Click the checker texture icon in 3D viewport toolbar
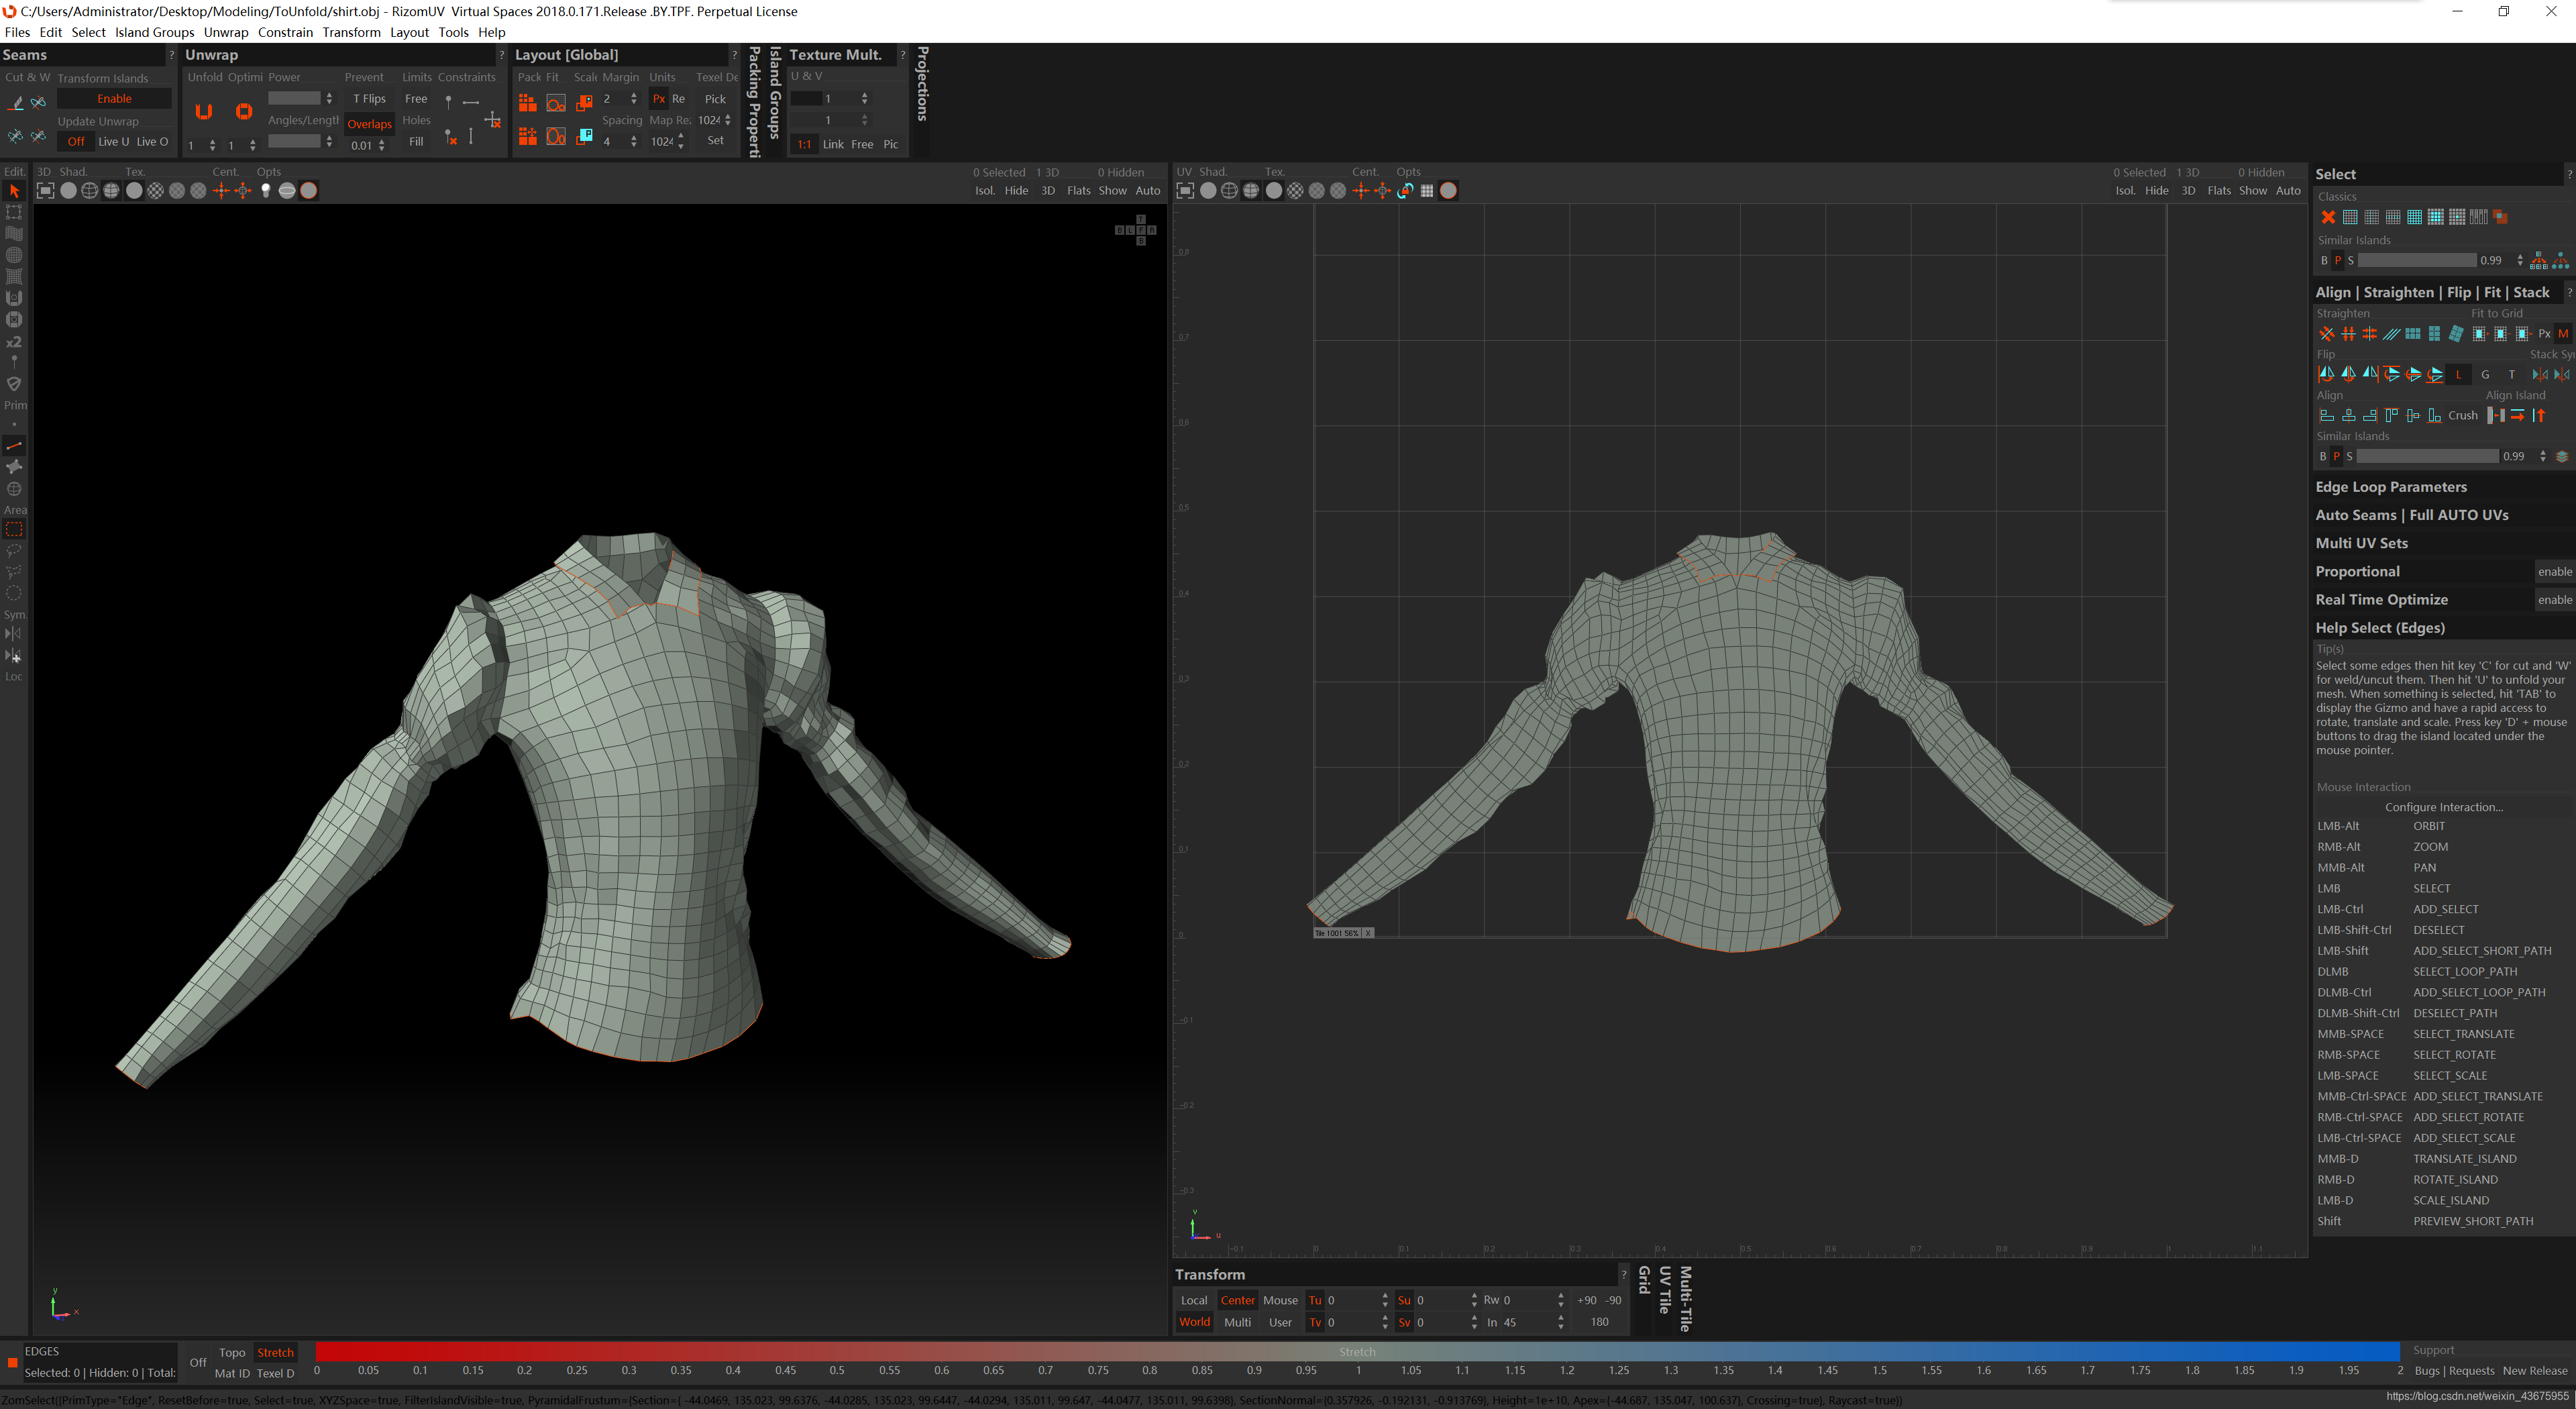The height and width of the screenshot is (1409, 2576). click(155, 190)
